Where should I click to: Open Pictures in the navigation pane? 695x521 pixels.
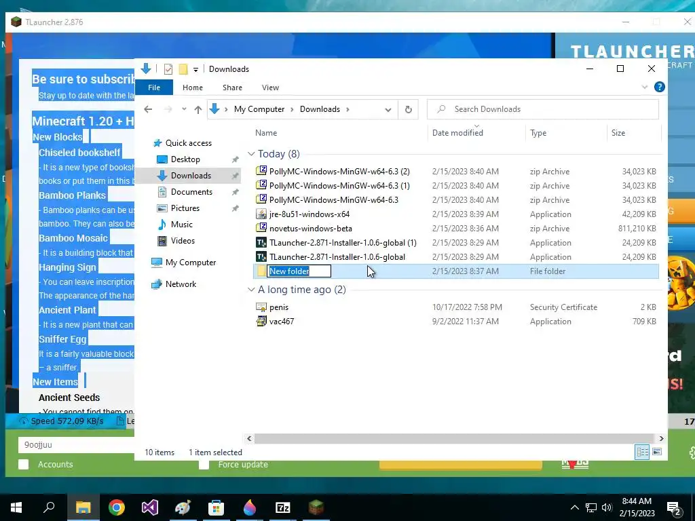185,208
